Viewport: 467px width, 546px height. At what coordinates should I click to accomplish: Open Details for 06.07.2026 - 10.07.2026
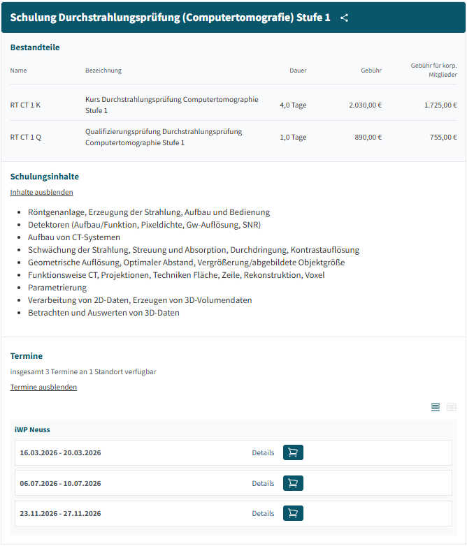263,483
